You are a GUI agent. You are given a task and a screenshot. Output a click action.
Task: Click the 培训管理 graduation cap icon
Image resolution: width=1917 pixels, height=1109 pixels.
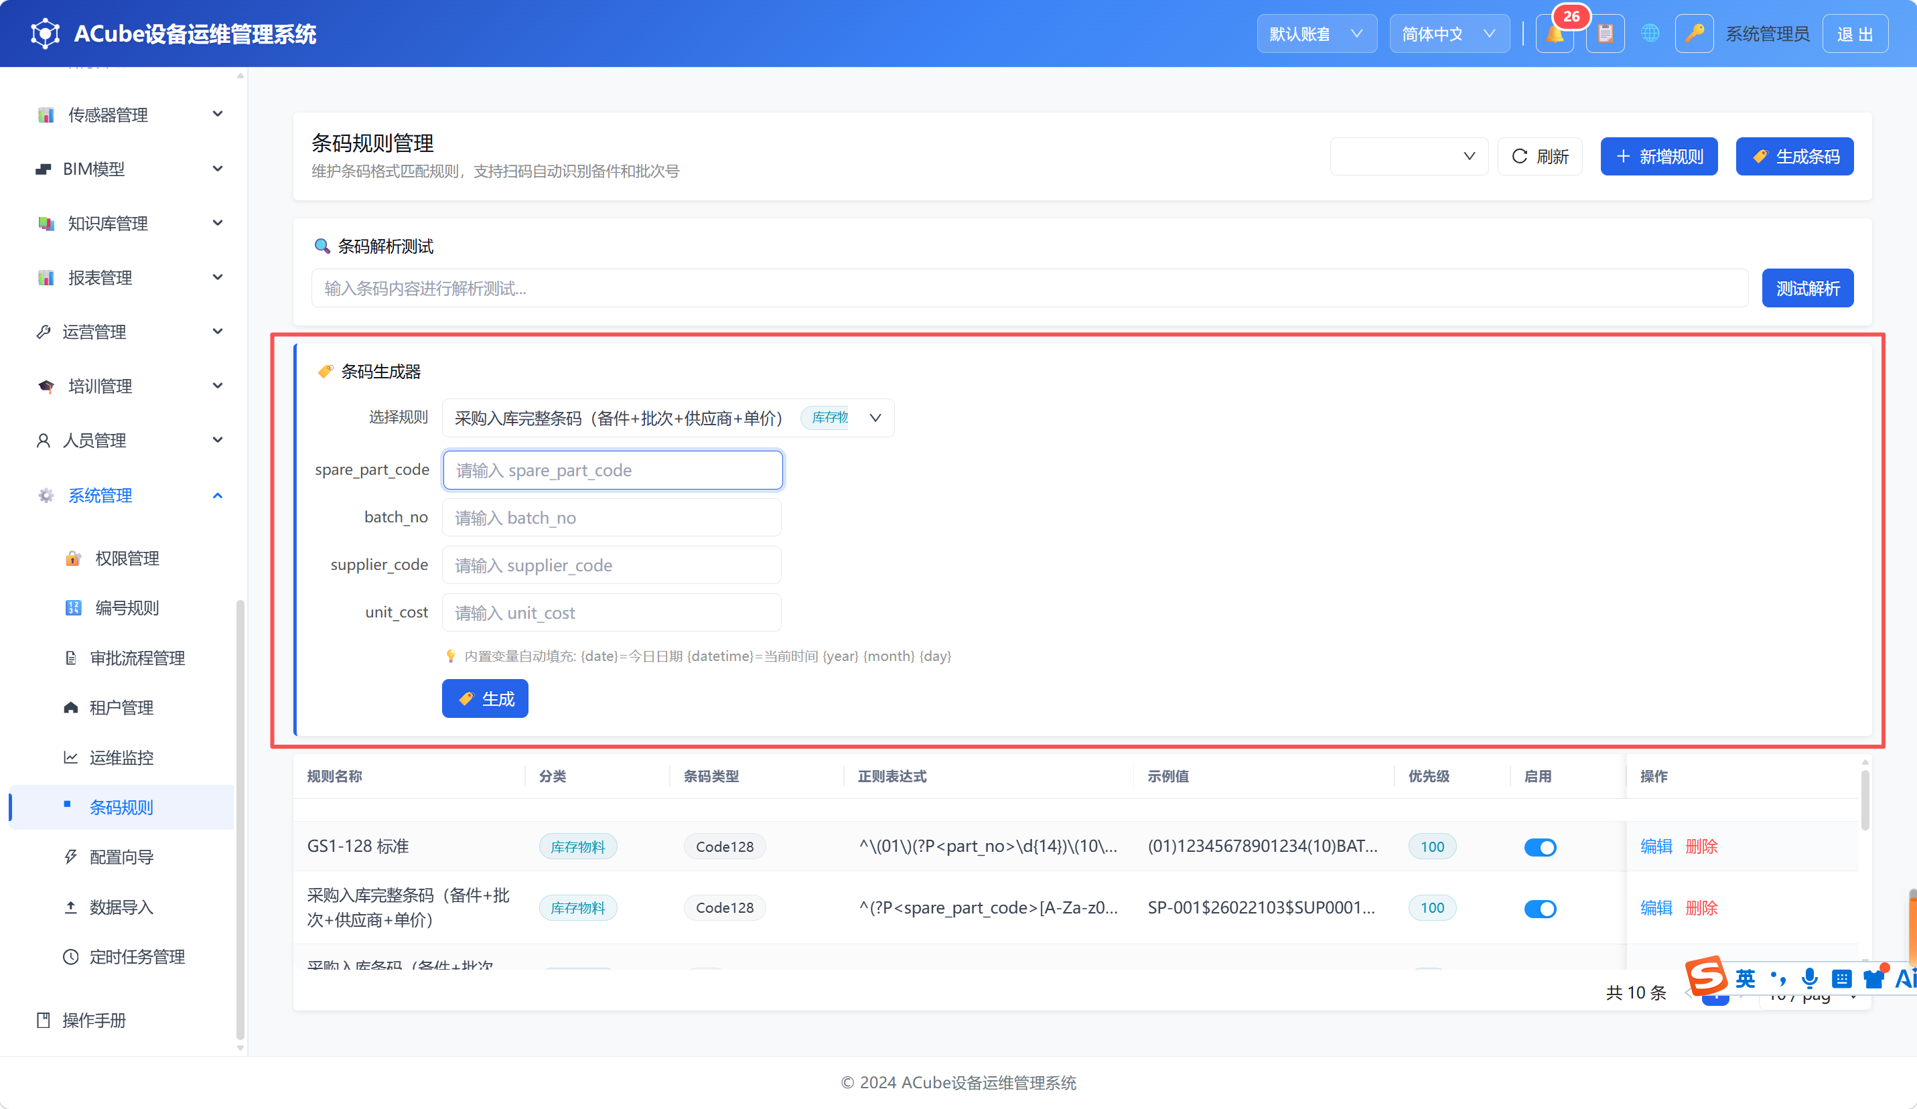[46, 386]
